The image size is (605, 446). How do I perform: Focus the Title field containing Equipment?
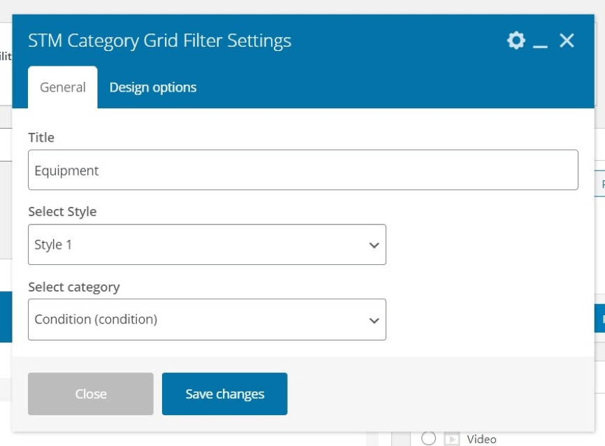302,171
